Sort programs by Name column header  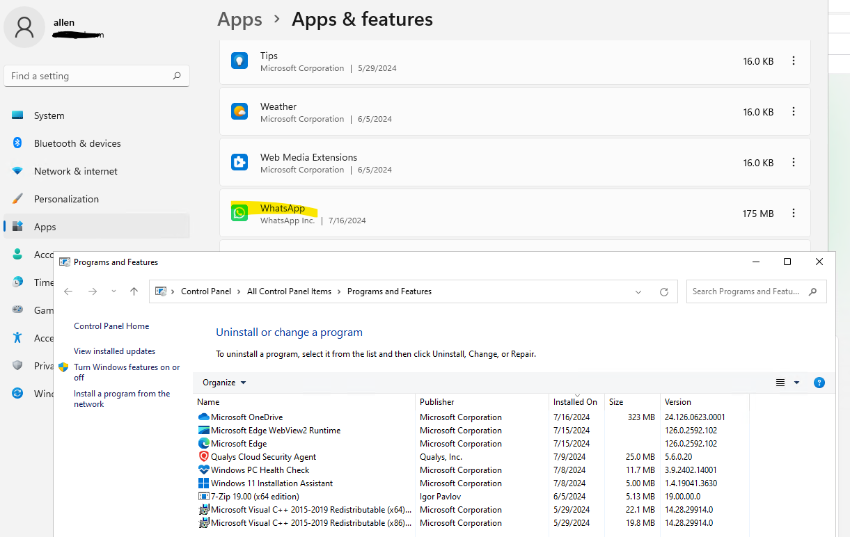(x=304, y=402)
